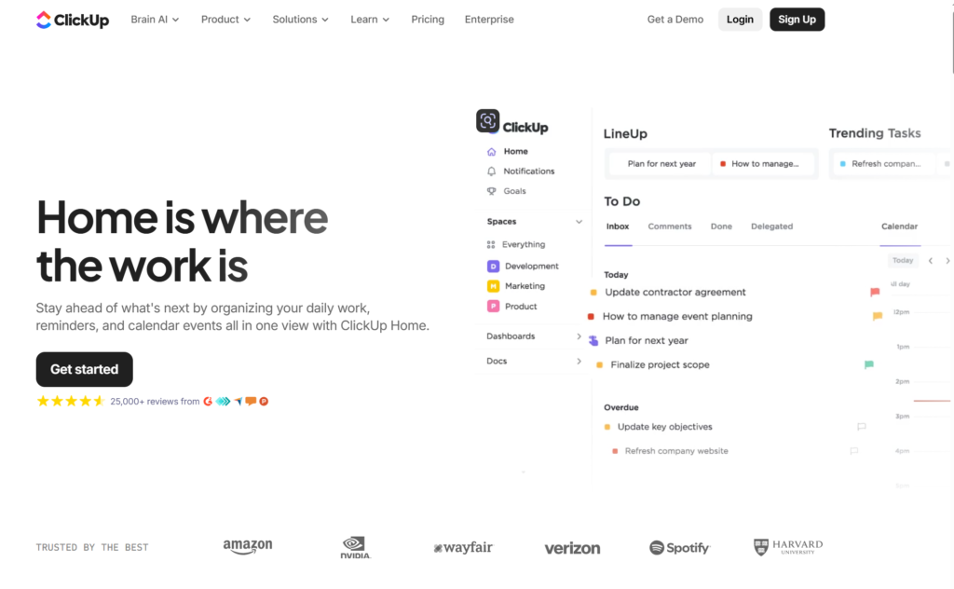Image resolution: width=954 pixels, height=589 pixels.
Task: Click the Get started button
Action: (x=85, y=369)
